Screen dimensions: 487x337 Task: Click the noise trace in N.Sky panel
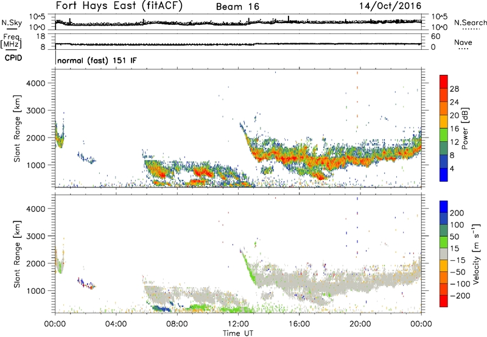[238, 23]
